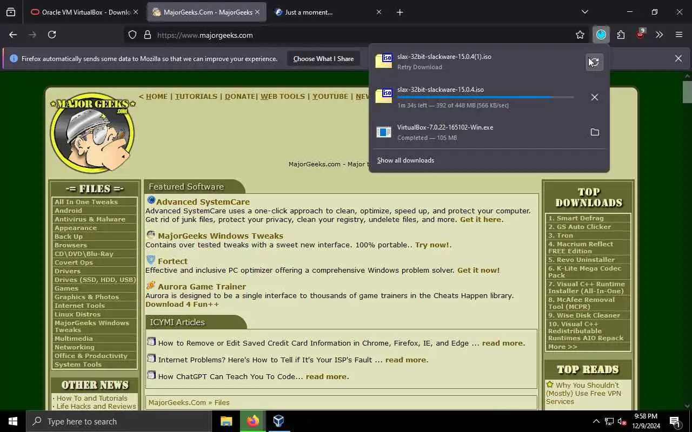Click the uBlock extension icon with badge
This screenshot has height=432, width=692.
point(640,35)
